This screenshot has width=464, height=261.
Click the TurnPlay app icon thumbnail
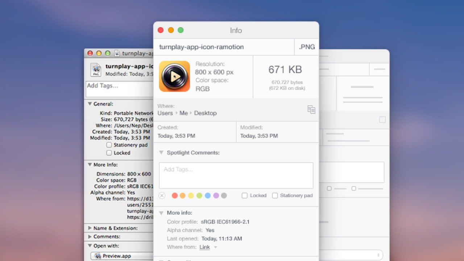[x=174, y=76]
